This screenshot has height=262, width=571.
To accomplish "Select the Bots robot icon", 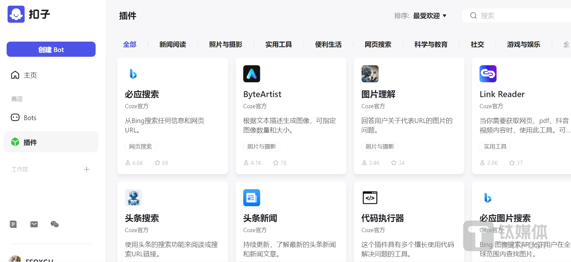I will [x=15, y=118].
